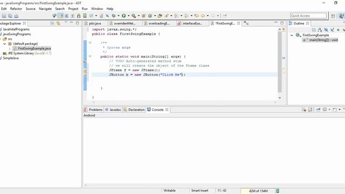Click the Android SDK Manager icon

click(79, 16)
